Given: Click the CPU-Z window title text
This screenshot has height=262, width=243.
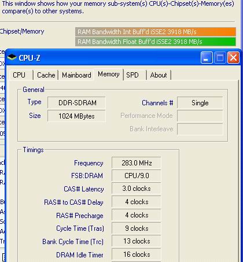Looking at the screenshot, I should click(30, 58).
